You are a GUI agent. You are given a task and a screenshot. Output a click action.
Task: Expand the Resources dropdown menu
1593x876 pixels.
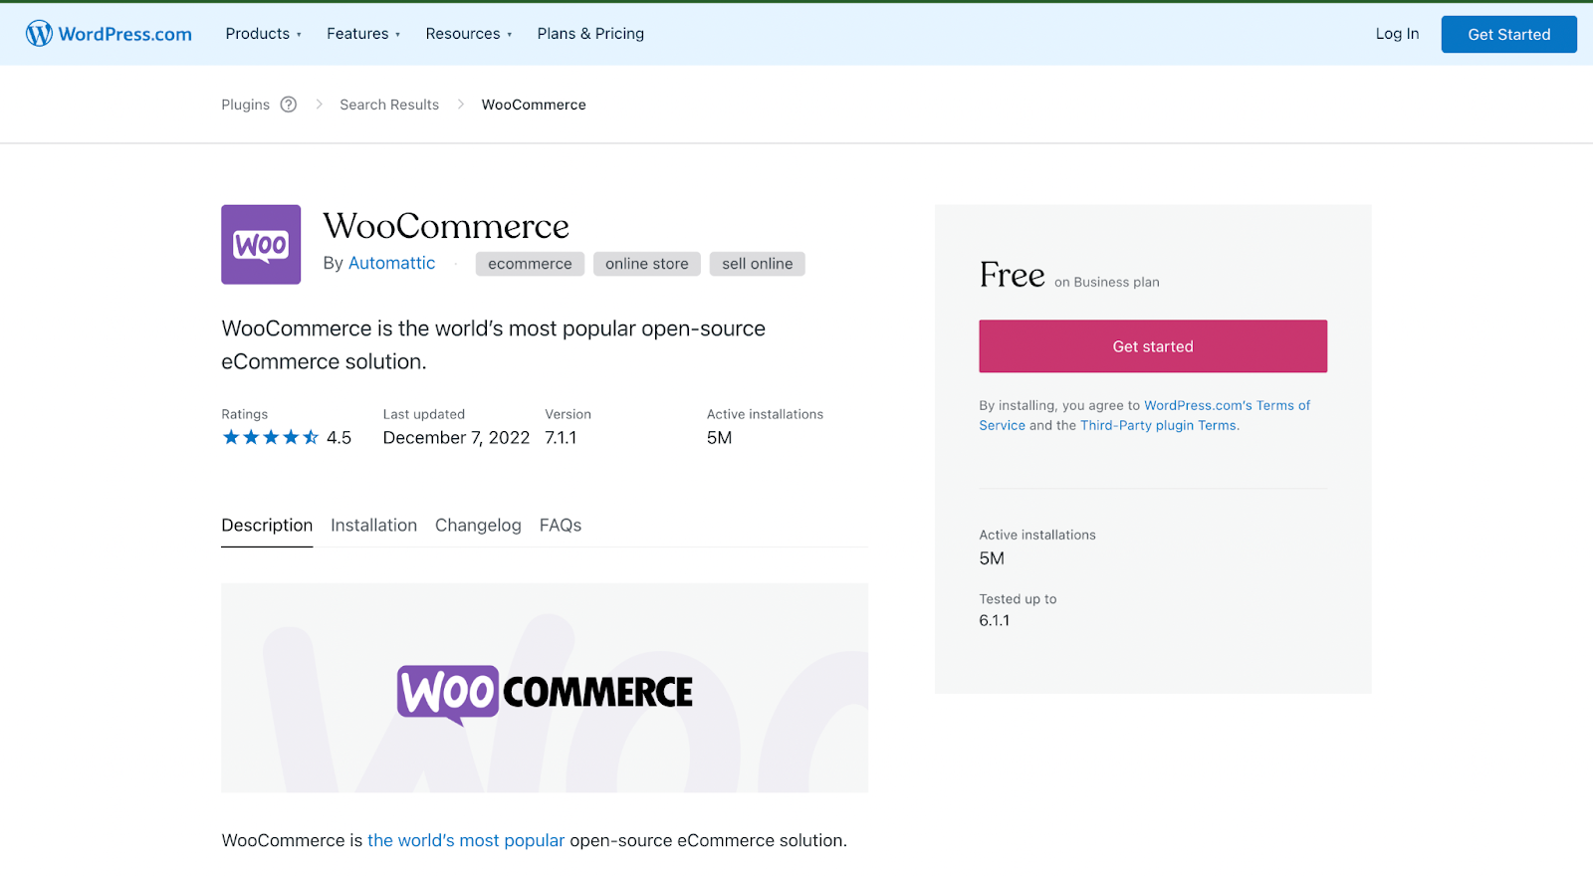469,34
